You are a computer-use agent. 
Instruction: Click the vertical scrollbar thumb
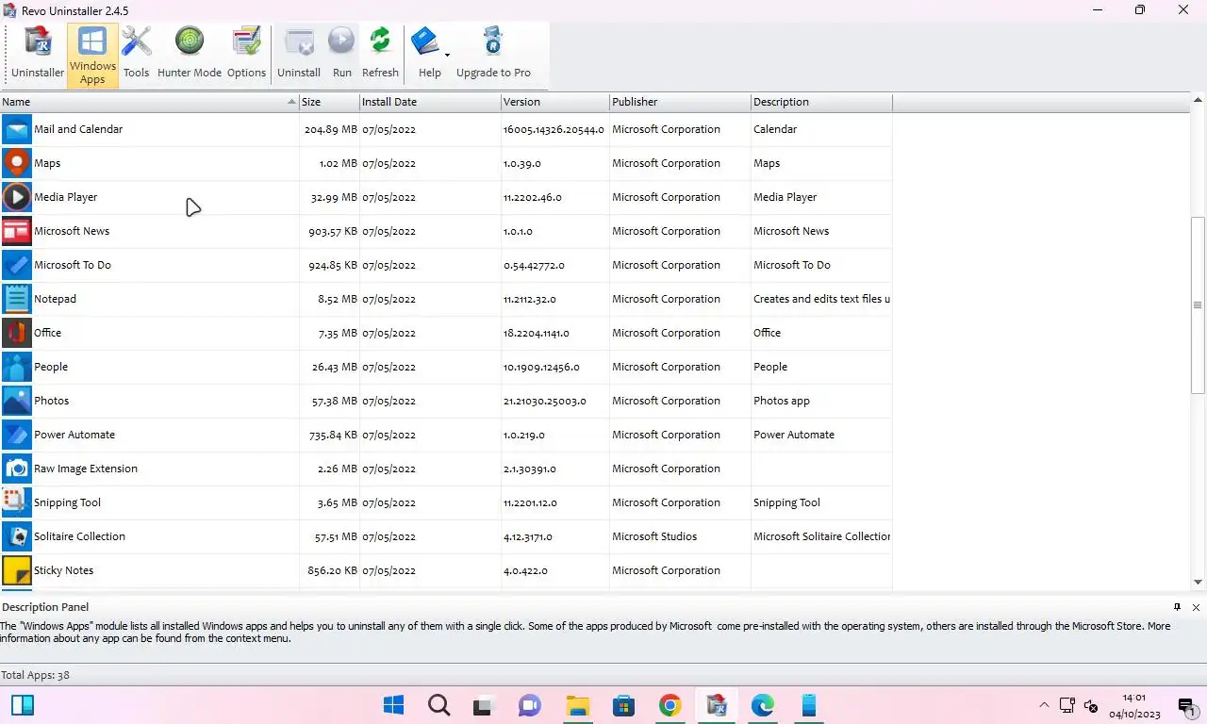tap(1199, 305)
